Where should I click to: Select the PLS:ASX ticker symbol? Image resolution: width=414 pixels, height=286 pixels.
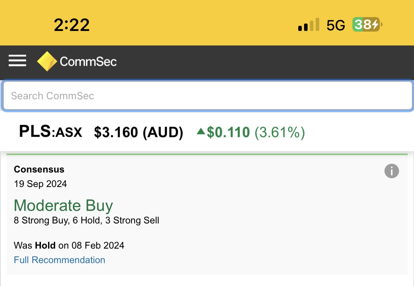tap(51, 132)
